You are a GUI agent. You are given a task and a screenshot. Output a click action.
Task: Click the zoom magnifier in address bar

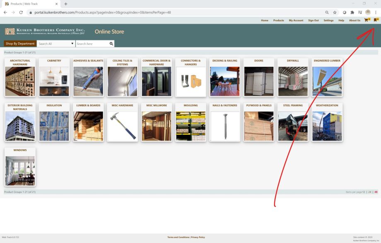point(327,12)
